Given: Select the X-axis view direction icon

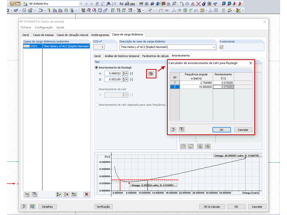Looking at the screenshot, I should (113, 11).
